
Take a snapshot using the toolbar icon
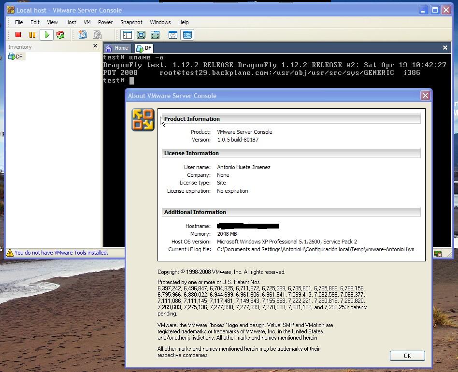[83, 35]
